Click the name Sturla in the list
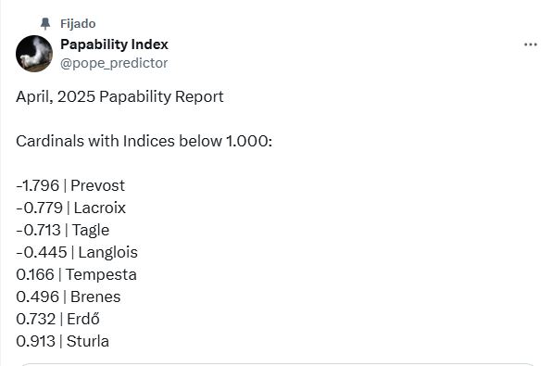Image resolution: width=552 pixels, height=366 pixels. pyautogui.click(x=88, y=341)
